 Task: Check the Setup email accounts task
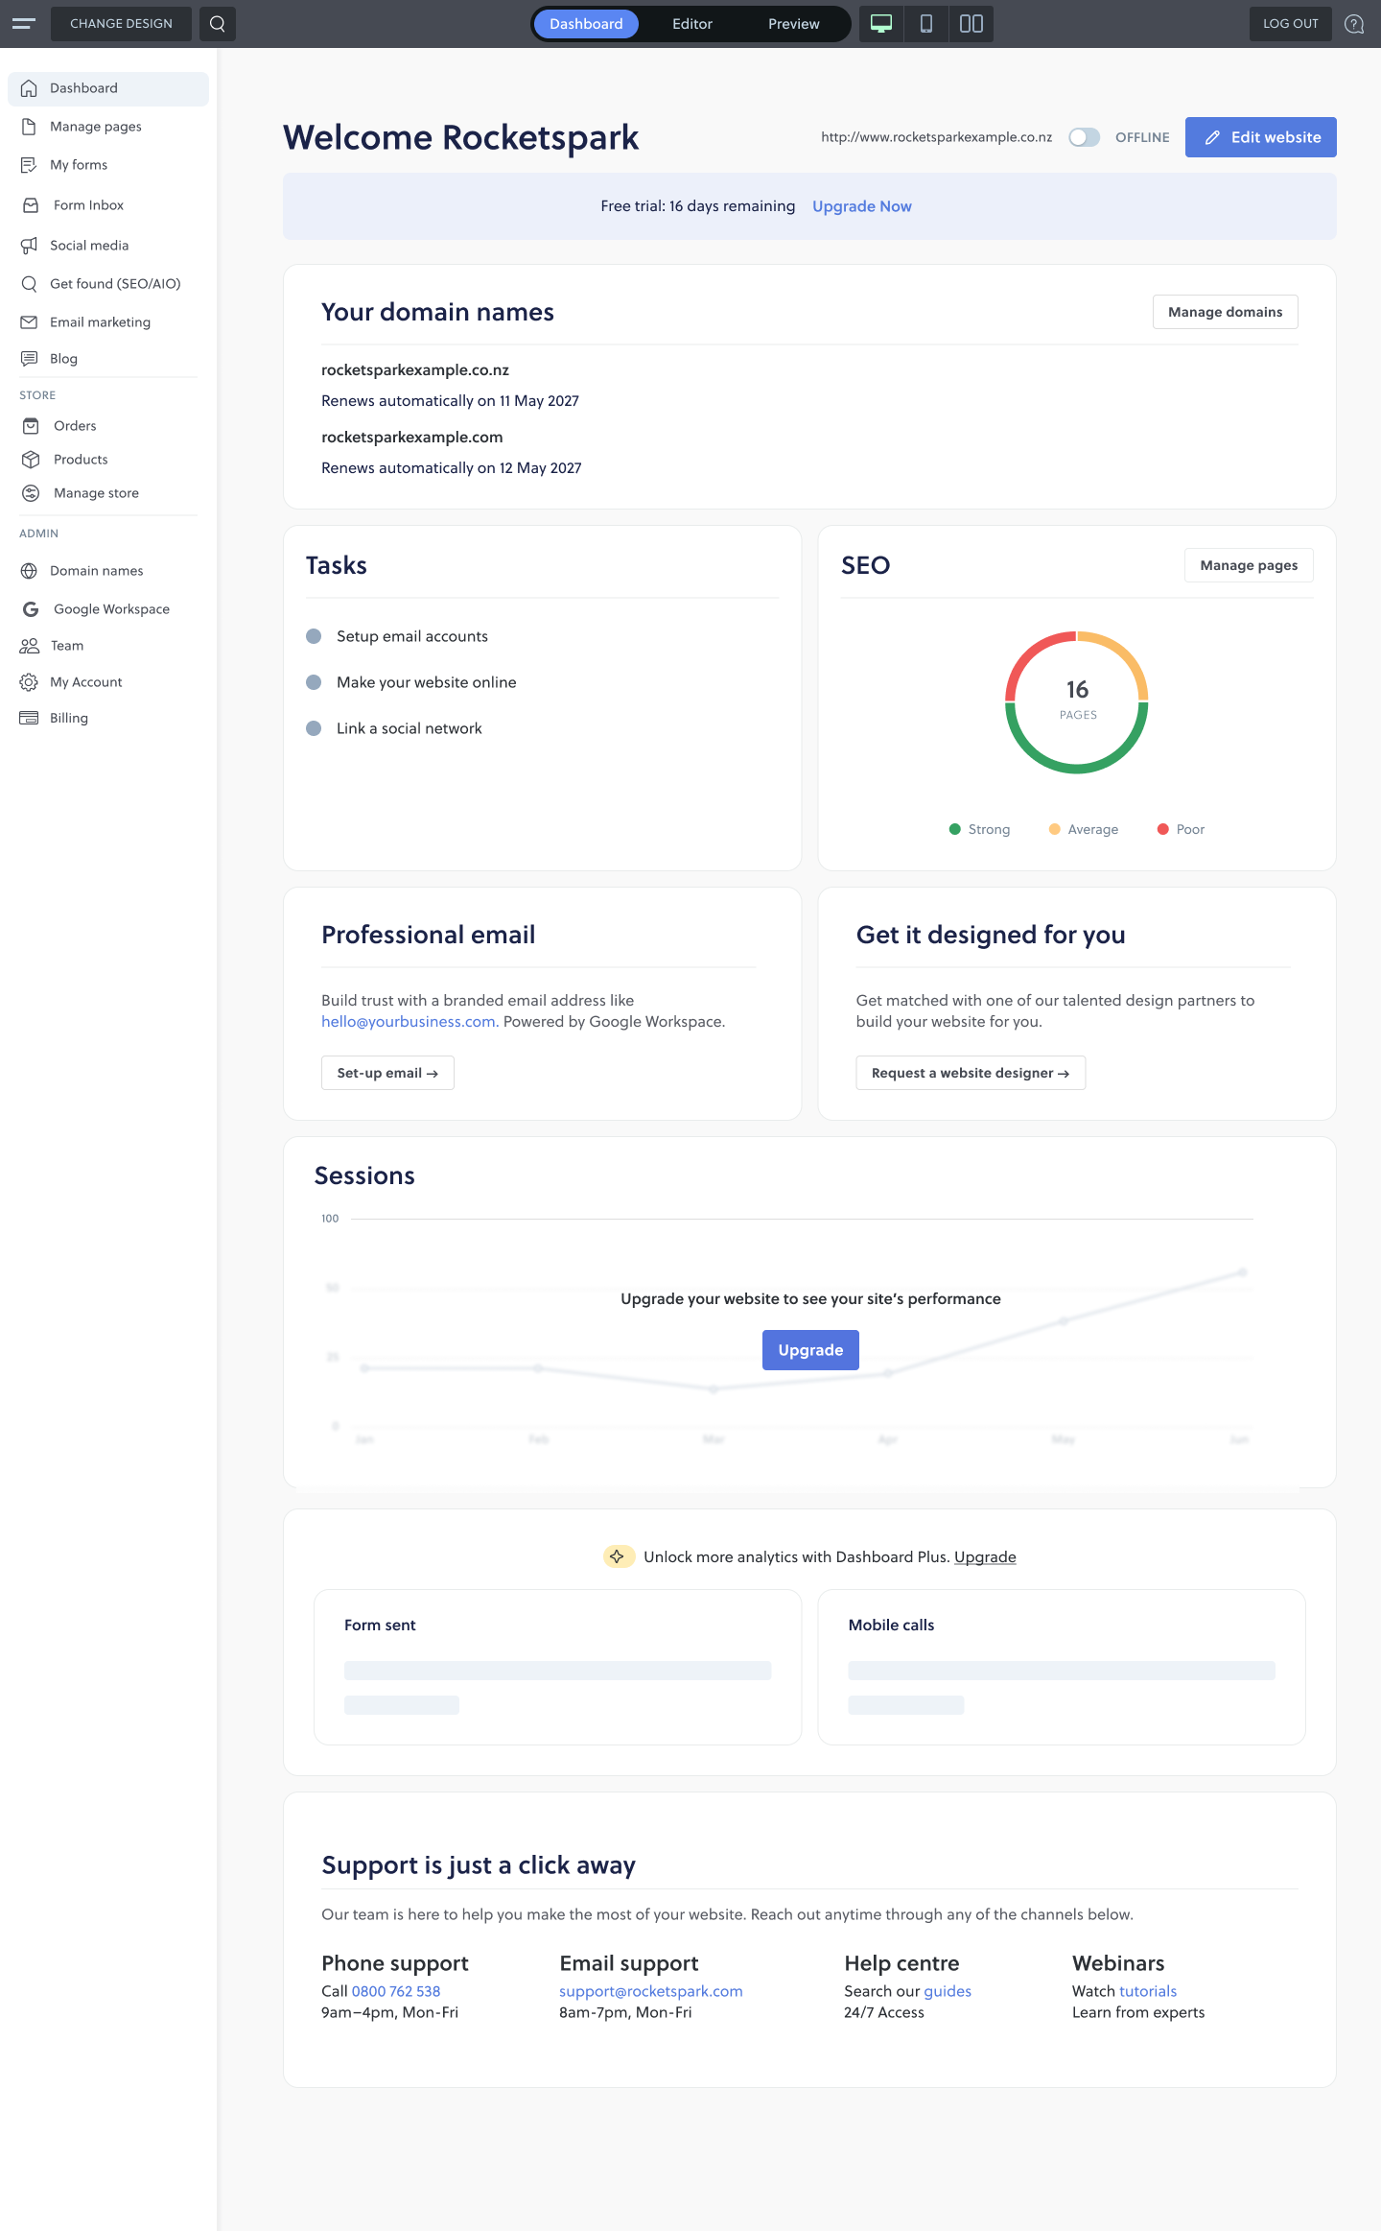click(314, 636)
